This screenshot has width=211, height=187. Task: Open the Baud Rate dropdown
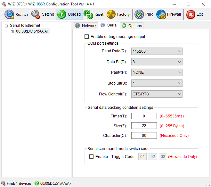(157, 51)
